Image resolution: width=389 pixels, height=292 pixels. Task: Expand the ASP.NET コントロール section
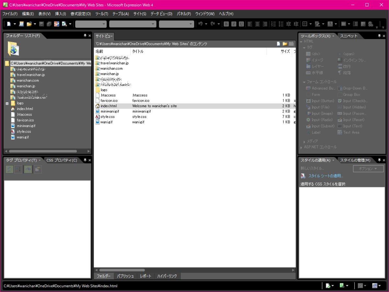[301, 147]
